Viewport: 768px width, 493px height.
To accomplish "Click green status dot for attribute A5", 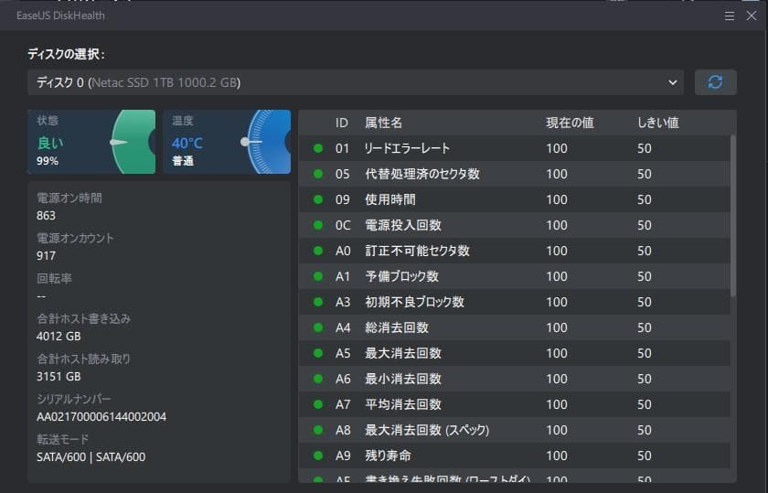I will coord(318,353).
